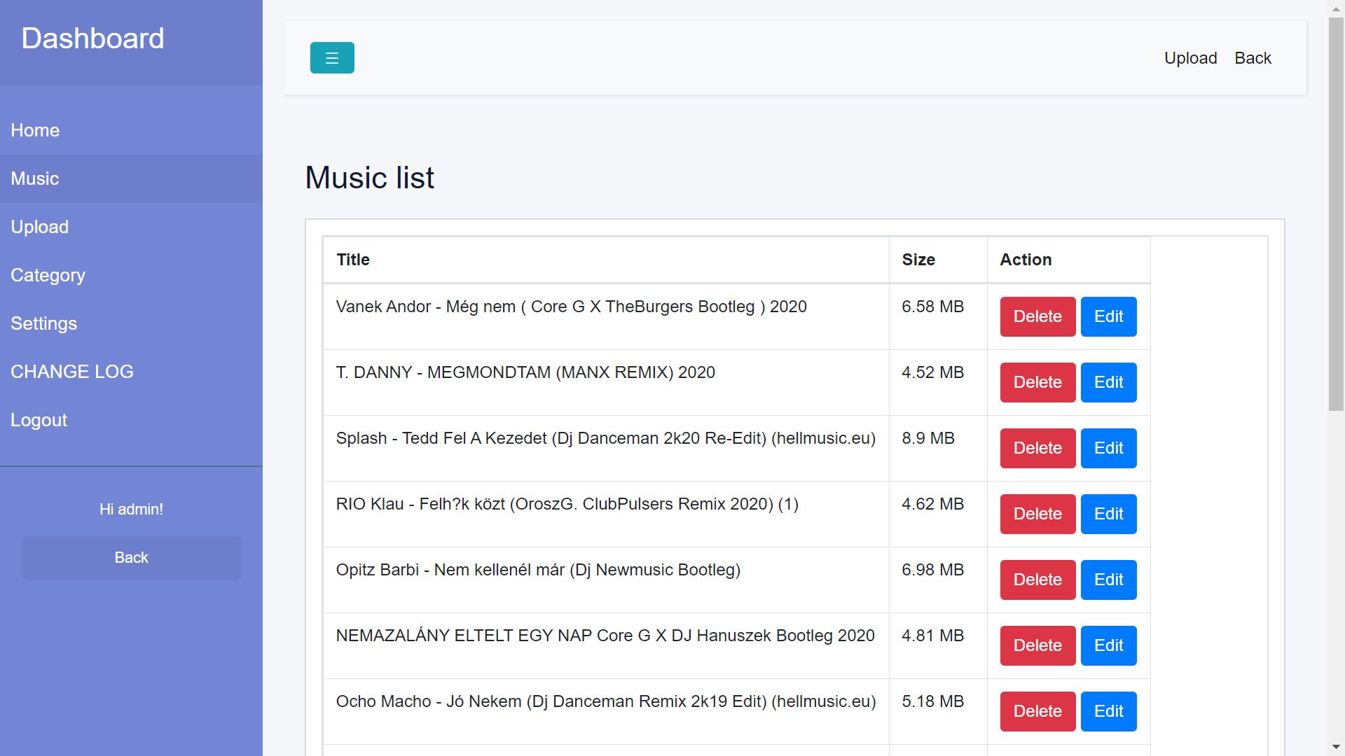Open Category page from sidebar
Viewport: 1345px width, 756px height.
[48, 275]
